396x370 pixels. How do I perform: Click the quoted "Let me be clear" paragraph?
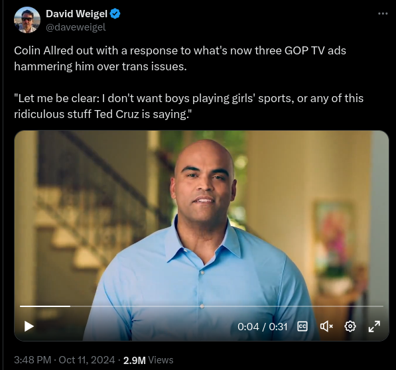[x=188, y=106]
